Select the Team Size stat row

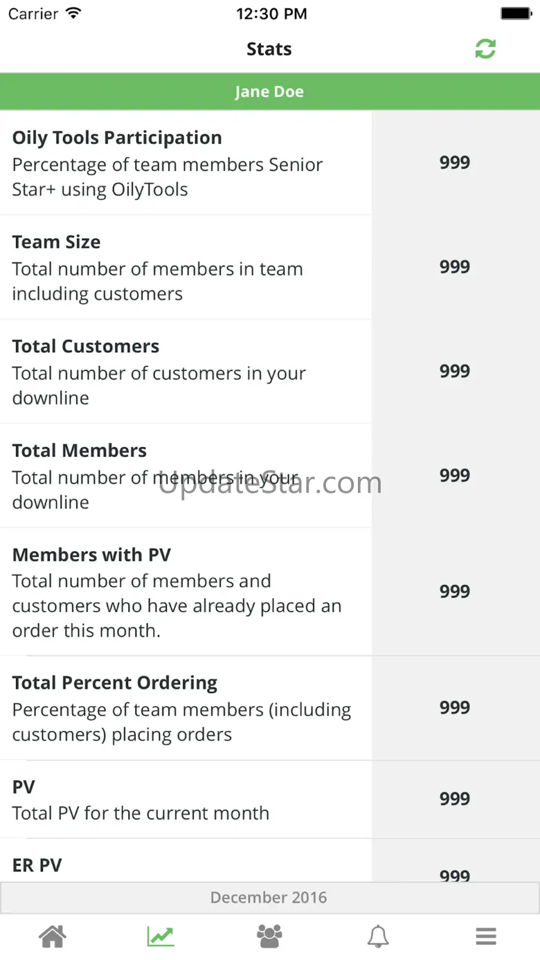tap(186, 267)
